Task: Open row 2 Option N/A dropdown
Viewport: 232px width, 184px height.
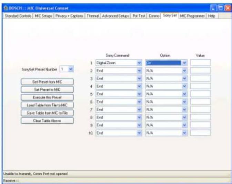Action: coord(167,71)
